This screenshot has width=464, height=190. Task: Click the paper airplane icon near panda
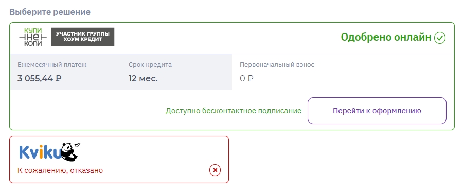tap(78, 145)
